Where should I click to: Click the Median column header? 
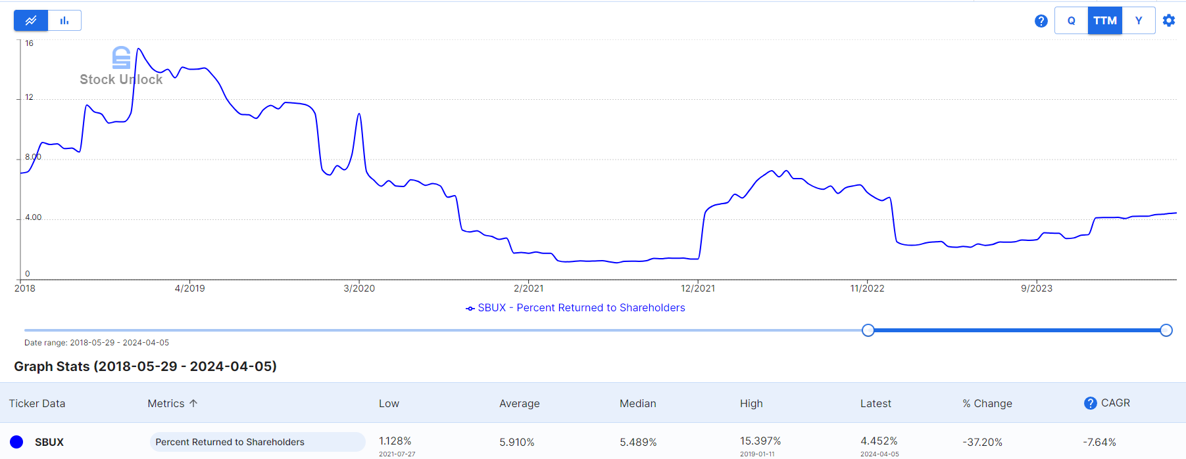click(x=638, y=403)
